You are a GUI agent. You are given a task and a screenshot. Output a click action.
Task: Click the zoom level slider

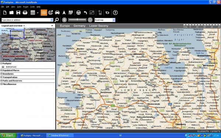point(77,20)
